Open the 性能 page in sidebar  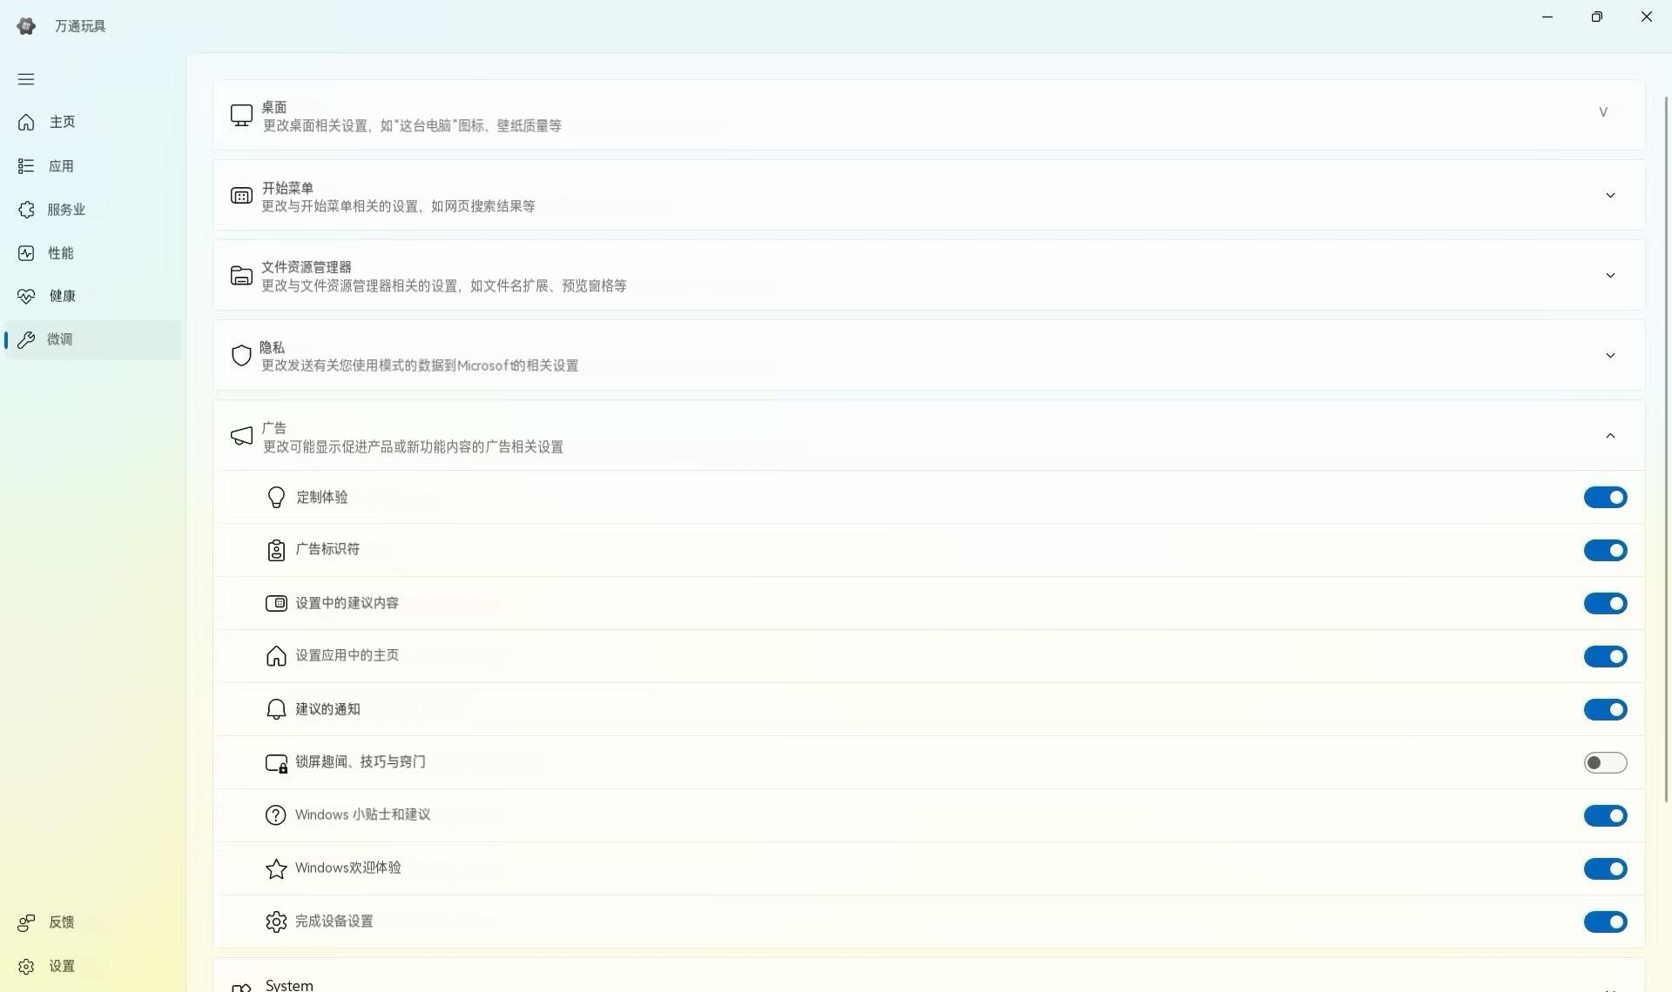pos(61,253)
